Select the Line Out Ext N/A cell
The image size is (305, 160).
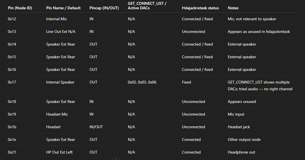[x=61, y=31]
